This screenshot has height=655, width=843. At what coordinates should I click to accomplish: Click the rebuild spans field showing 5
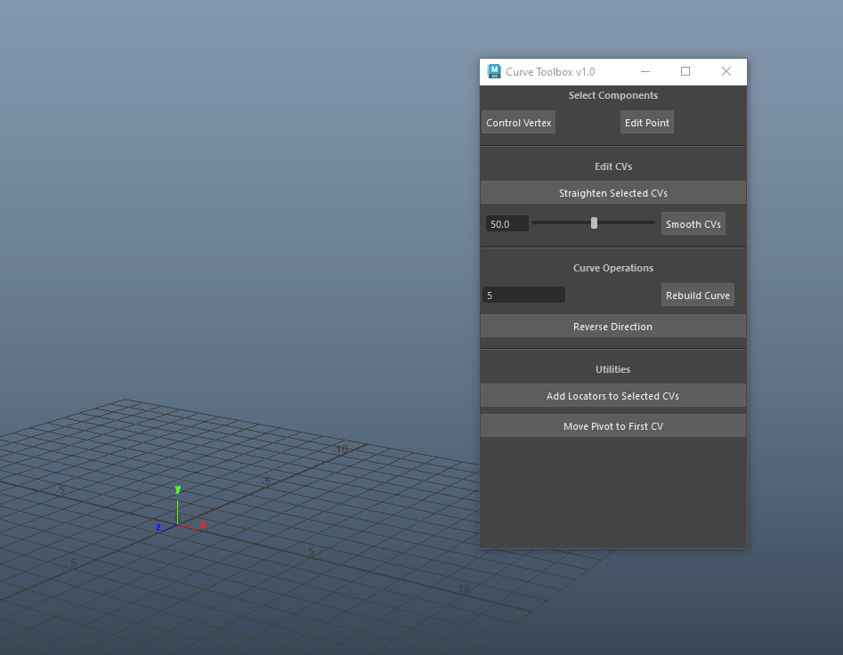523,295
